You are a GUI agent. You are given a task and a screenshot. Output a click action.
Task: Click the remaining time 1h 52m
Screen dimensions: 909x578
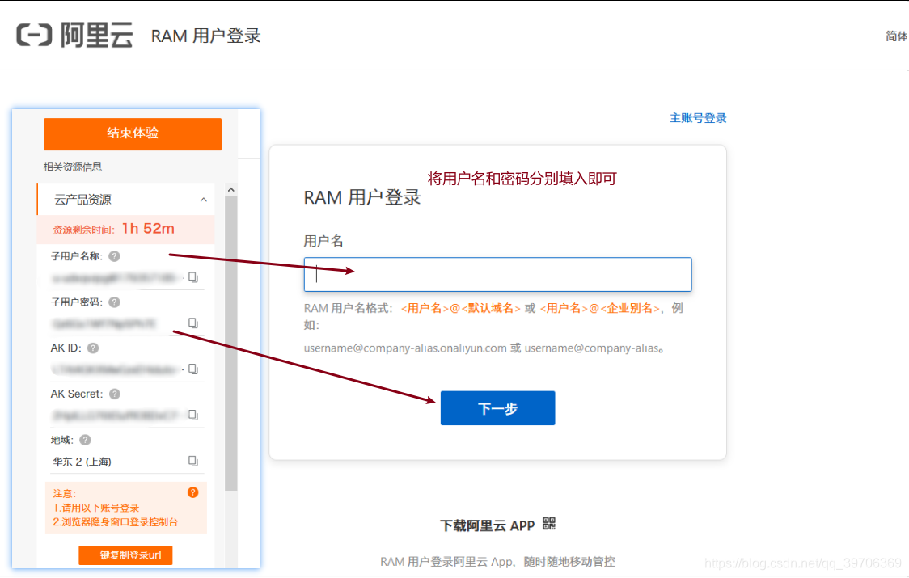tap(149, 229)
